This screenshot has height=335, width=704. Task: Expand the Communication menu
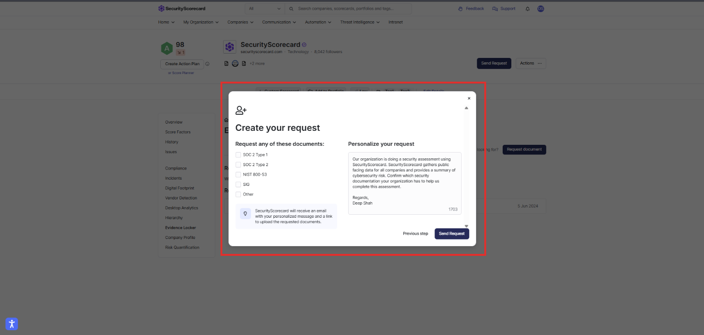(x=280, y=22)
